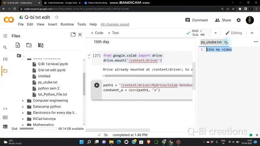Open the Help menu

click(x=93, y=24)
